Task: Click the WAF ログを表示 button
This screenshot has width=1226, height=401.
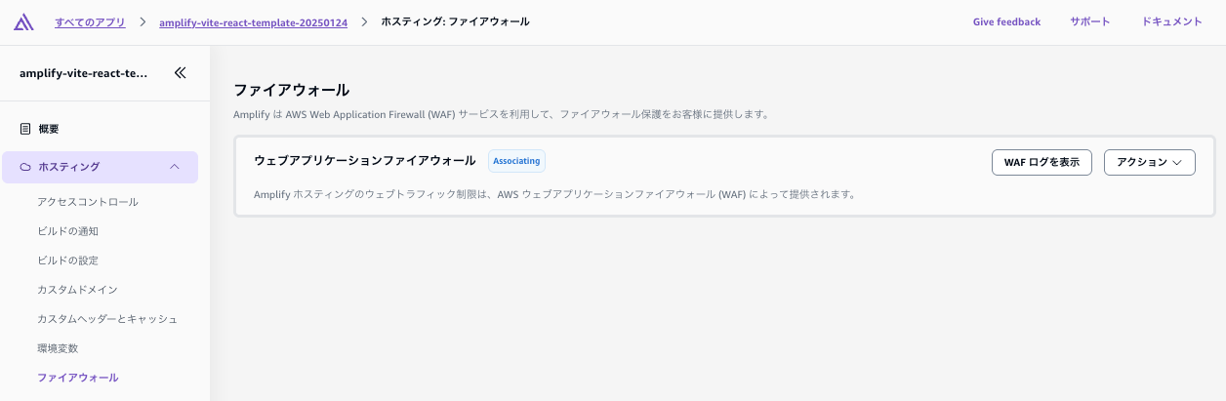Action: pyautogui.click(x=1042, y=162)
